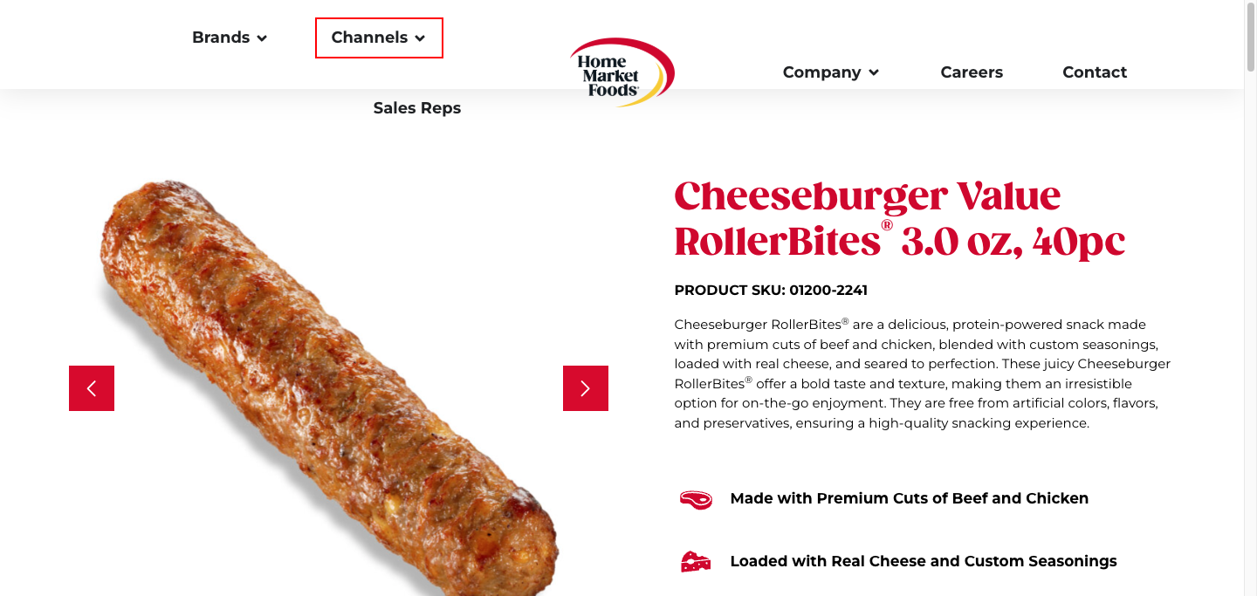The width and height of the screenshot is (1257, 596).
Task: Click the Home Market Foods logo
Action: click(x=622, y=72)
